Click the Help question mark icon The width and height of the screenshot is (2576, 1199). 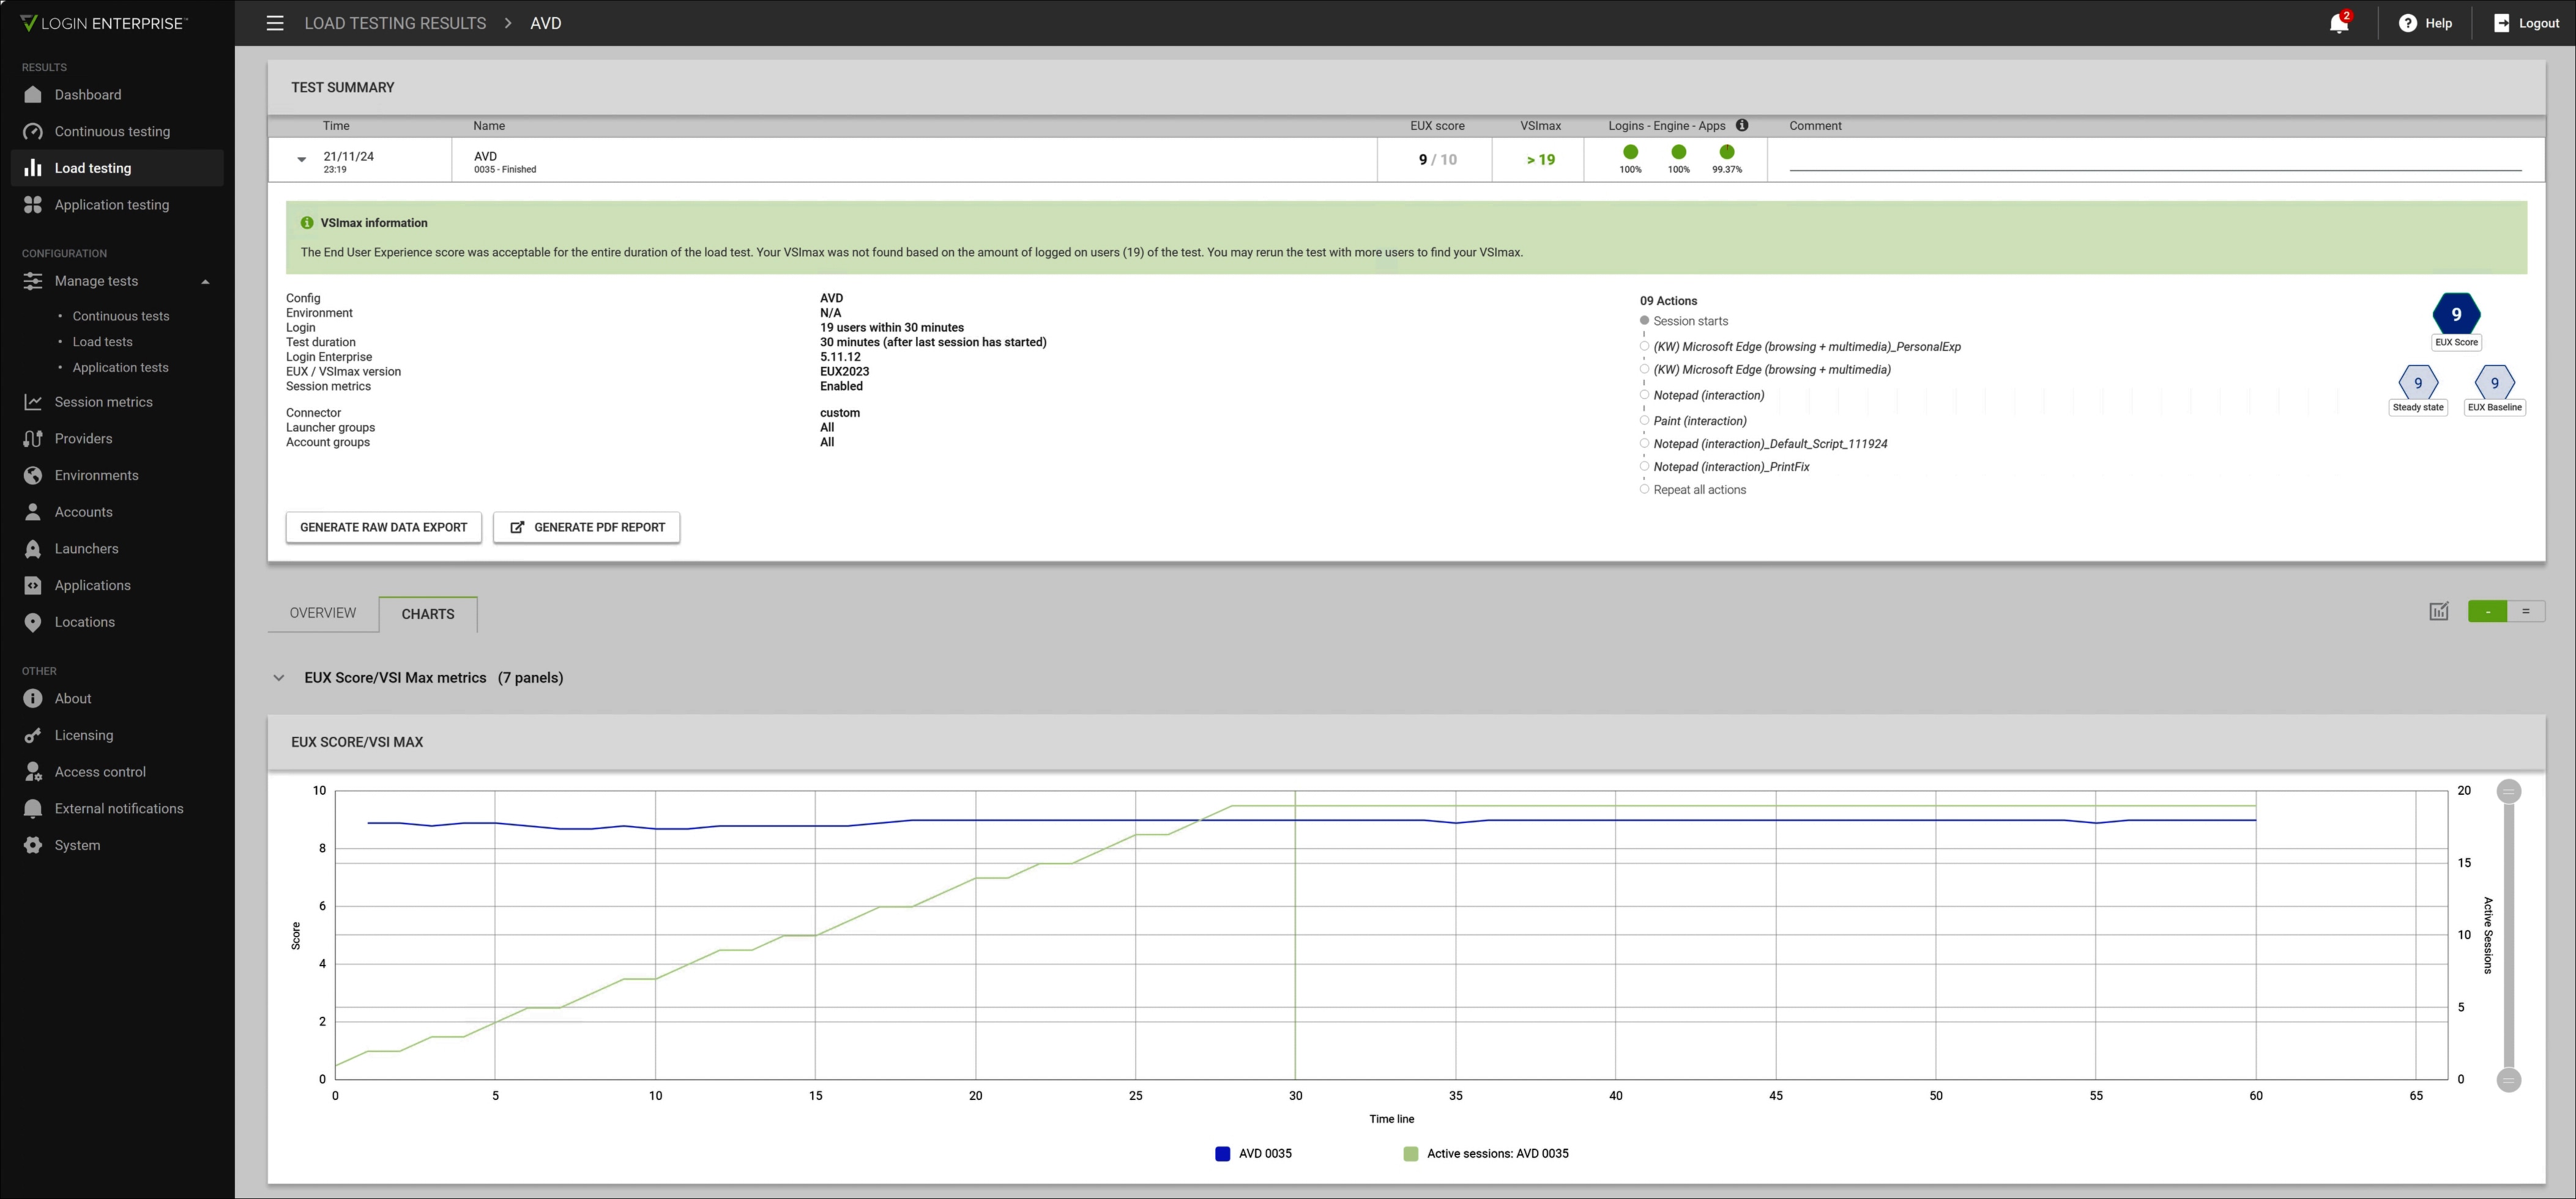click(2408, 23)
